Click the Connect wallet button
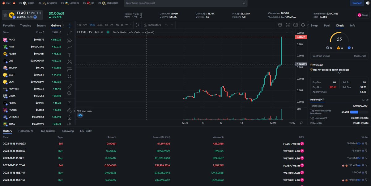 [357, 3]
